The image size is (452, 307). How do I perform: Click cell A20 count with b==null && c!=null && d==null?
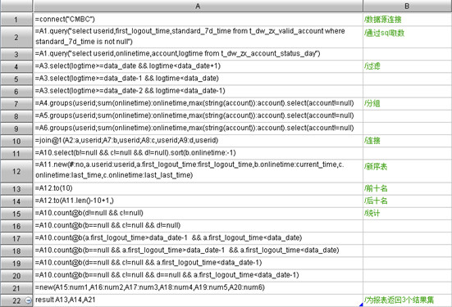click(x=198, y=275)
